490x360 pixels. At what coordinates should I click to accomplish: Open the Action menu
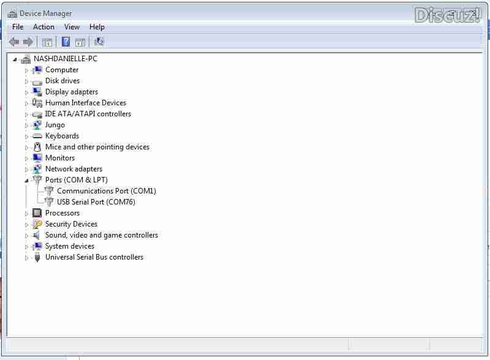[43, 26]
